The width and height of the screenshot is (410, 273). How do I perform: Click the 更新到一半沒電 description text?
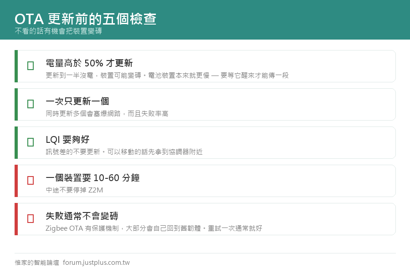(167, 76)
